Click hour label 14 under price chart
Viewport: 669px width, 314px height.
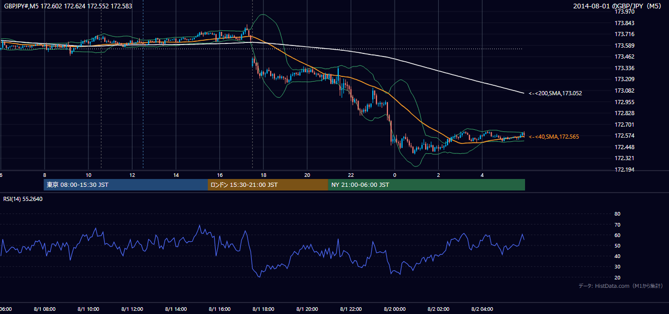(x=176, y=175)
